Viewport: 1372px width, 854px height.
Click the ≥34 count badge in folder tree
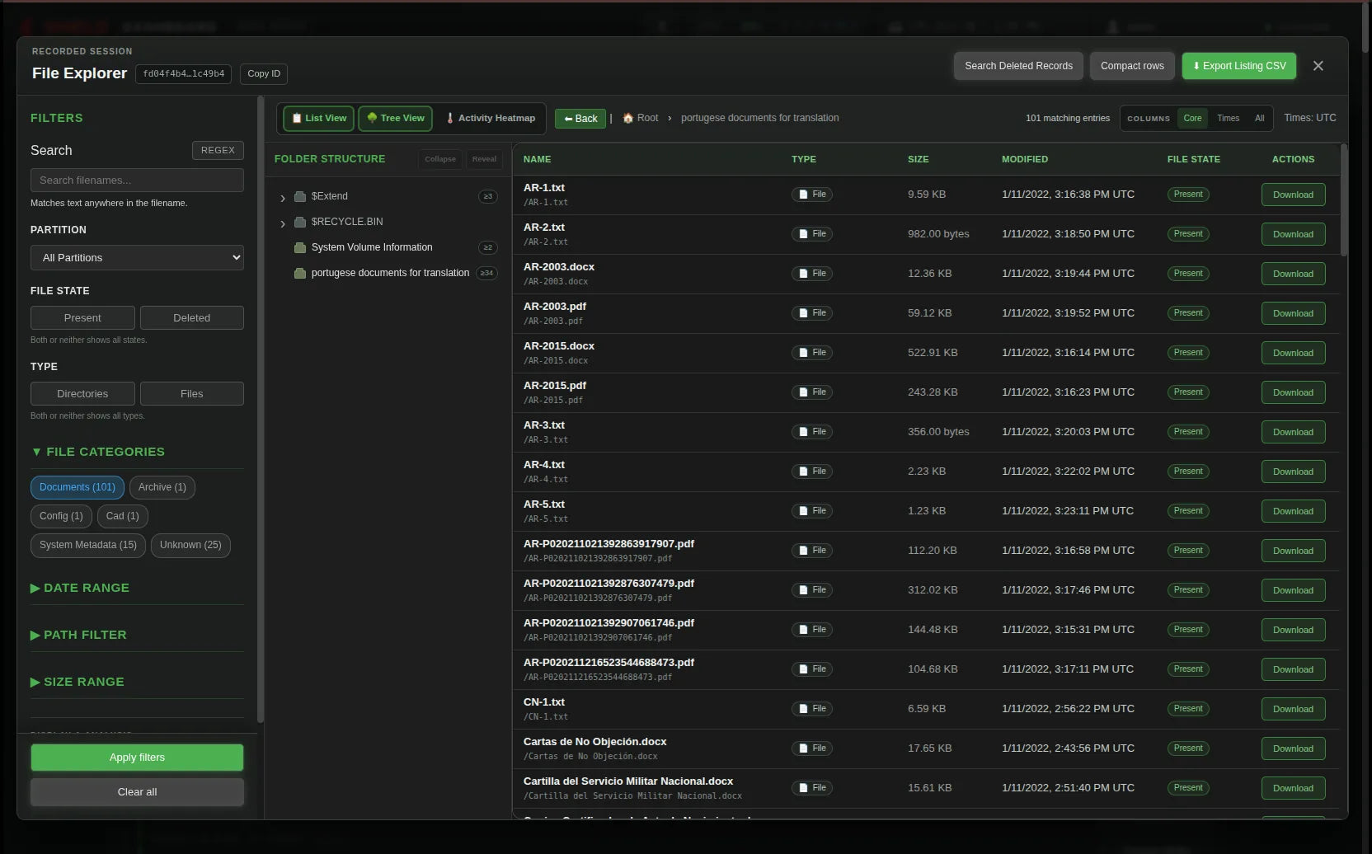pyautogui.click(x=487, y=273)
